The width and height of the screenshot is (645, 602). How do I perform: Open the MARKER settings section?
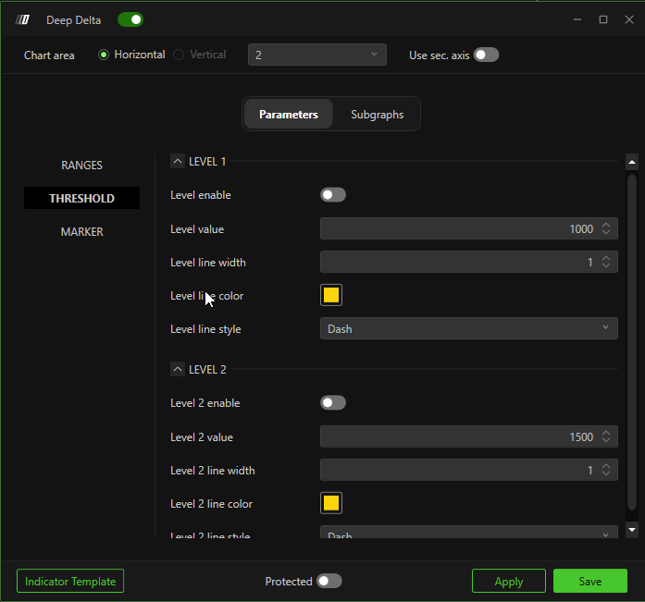pyautogui.click(x=81, y=231)
